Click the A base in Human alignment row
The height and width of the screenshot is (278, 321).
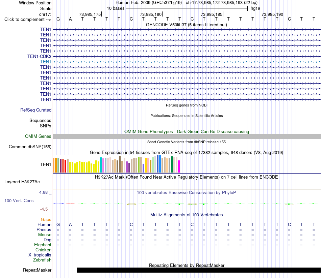point(70,224)
